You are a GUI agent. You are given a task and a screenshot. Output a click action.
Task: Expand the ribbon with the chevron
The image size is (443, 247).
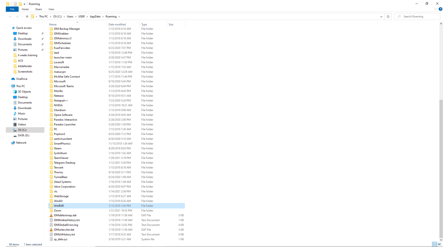point(436,9)
